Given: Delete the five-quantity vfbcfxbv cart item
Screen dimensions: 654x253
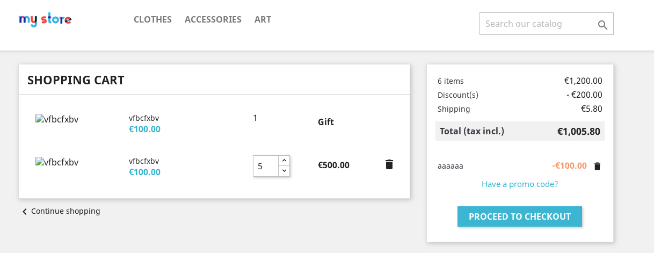Looking at the screenshot, I should (389, 164).
